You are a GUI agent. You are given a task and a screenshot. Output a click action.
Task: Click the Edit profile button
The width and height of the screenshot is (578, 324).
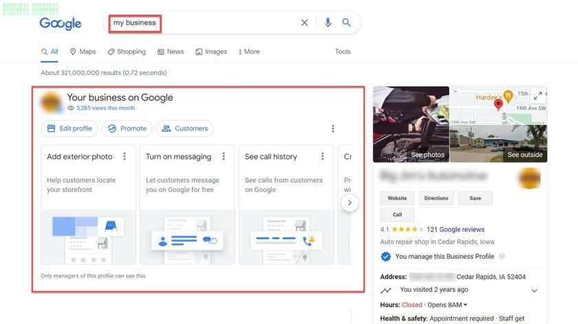tap(69, 128)
